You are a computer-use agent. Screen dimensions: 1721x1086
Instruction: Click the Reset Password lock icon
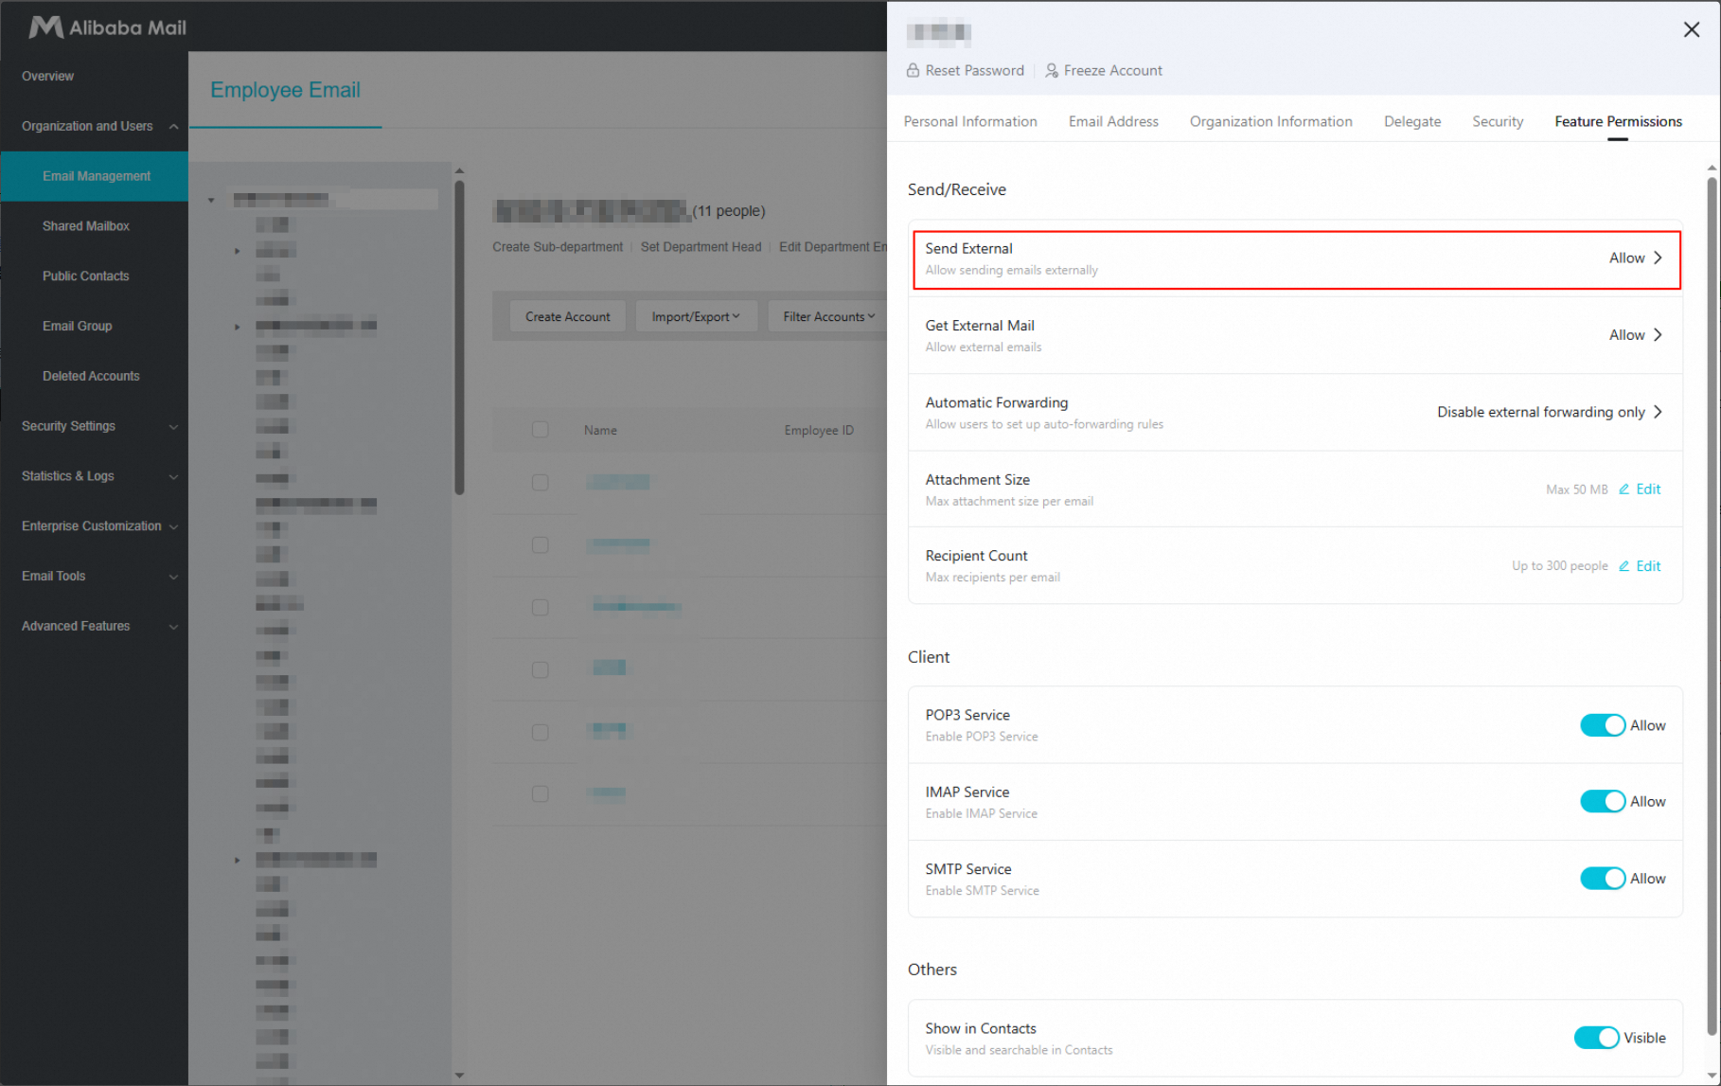coord(913,70)
